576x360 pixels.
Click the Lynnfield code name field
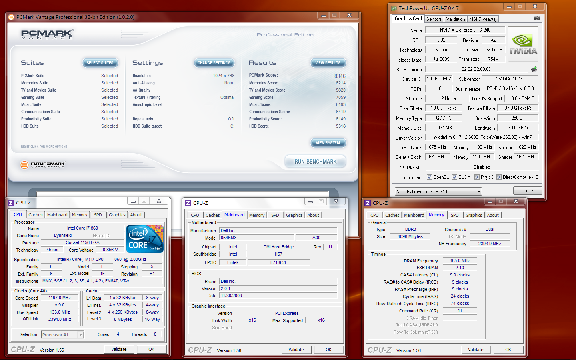[x=63, y=236]
